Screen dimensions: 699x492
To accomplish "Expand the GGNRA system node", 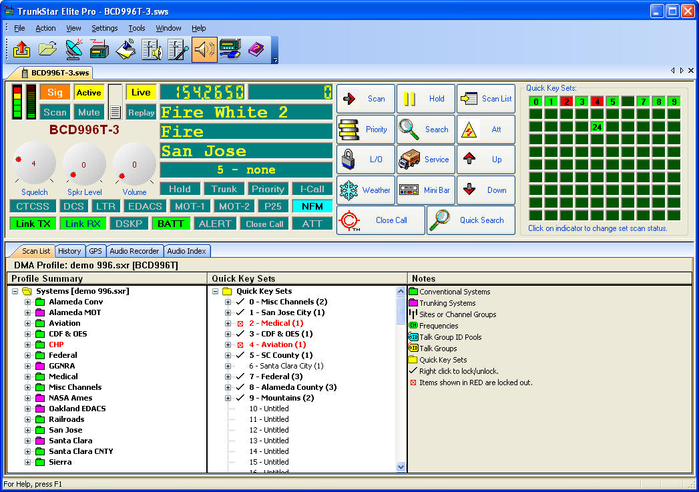I will [27, 366].
